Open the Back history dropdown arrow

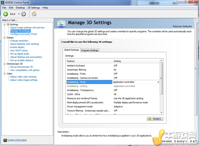(19, 14)
